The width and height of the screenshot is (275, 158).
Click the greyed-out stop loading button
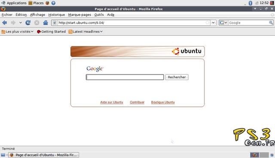point(37,23)
